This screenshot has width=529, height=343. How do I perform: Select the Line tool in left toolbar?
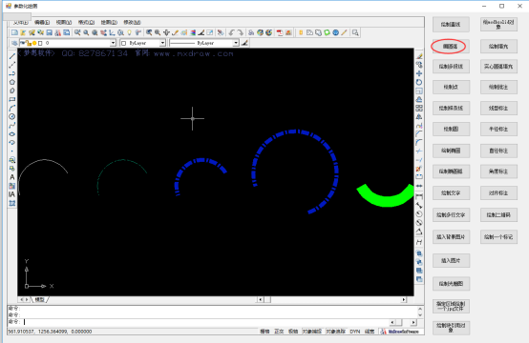click(x=12, y=56)
